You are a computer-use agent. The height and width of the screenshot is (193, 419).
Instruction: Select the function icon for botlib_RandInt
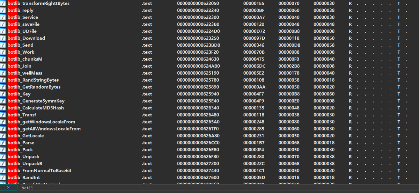coord(3,178)
